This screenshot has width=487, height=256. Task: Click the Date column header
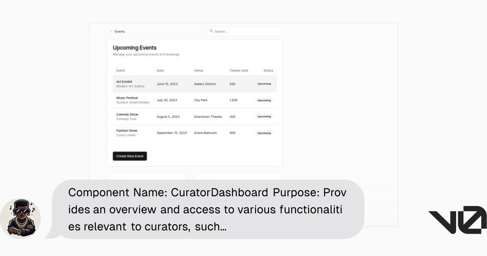(x=160, y=70)
